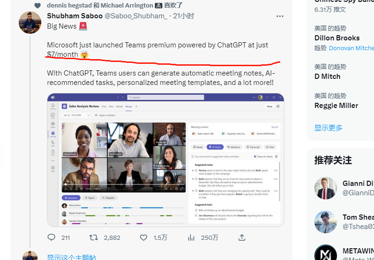Open the Teams screenshot image in the tweet

tap(165, 160)
